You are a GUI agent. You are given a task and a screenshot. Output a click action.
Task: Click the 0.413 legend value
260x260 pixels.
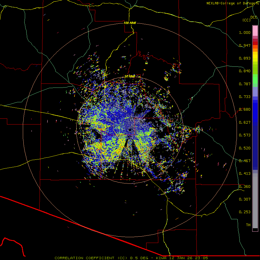(245, 174)
